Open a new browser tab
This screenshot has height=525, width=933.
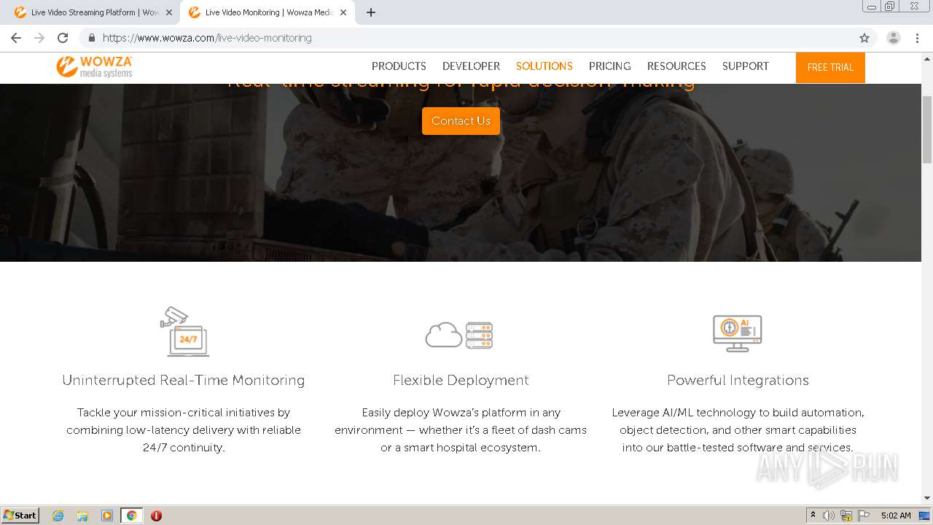pyautogui.click(x=371, y=12)
